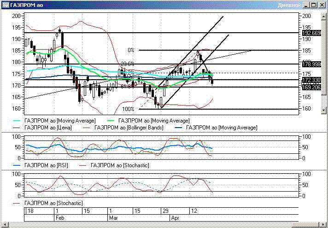This screenshot has height=228, width=328.
Task: Click the 0% Fibonacci level label
Action: pyautogui.click(x=131, y=50)
